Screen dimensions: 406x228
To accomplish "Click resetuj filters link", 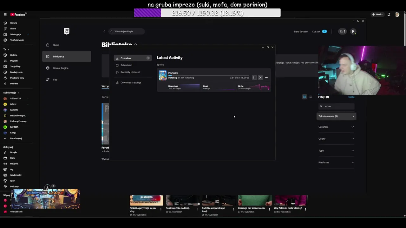I will (351, 97).
